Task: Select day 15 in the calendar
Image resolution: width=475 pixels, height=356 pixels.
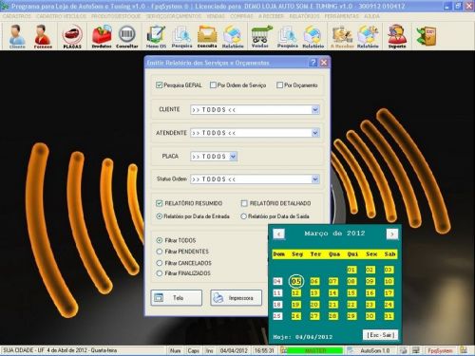Action: (x=351, y=293)
